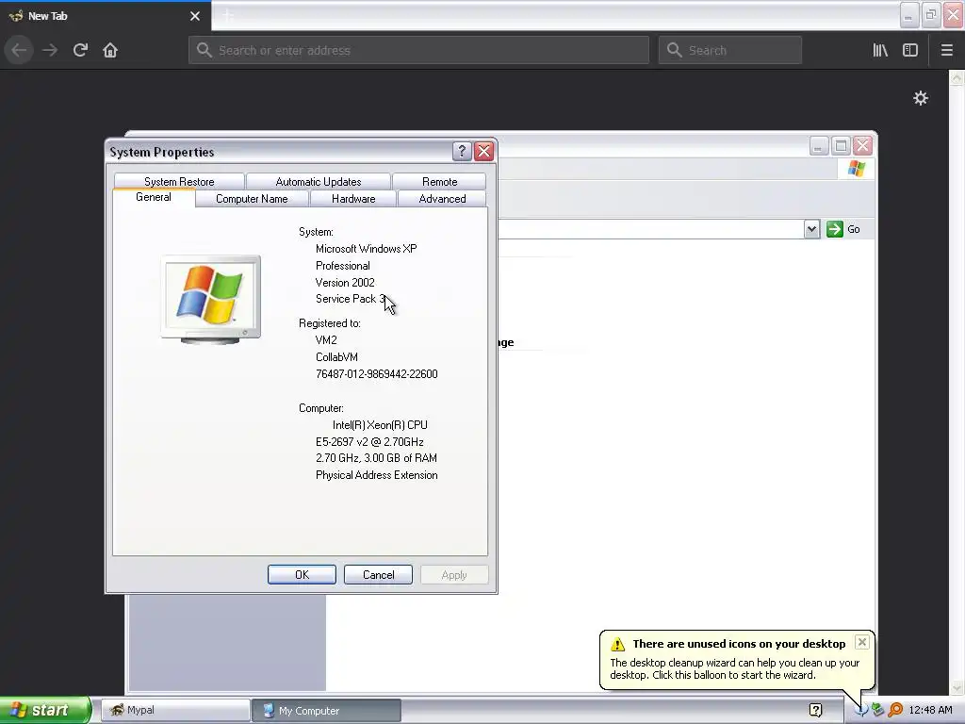965x724 pixels.
Task: Close the System Properties dialog
Action: (484, 152)
